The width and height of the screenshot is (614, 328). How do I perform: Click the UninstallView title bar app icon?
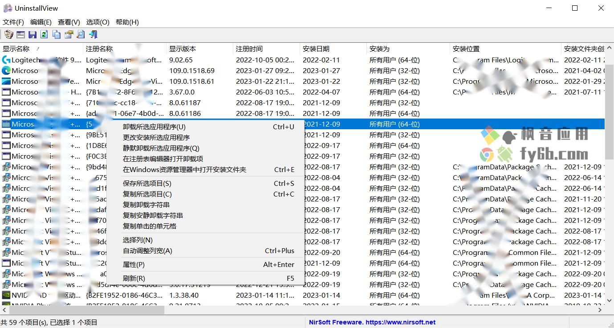coord(8,8)
